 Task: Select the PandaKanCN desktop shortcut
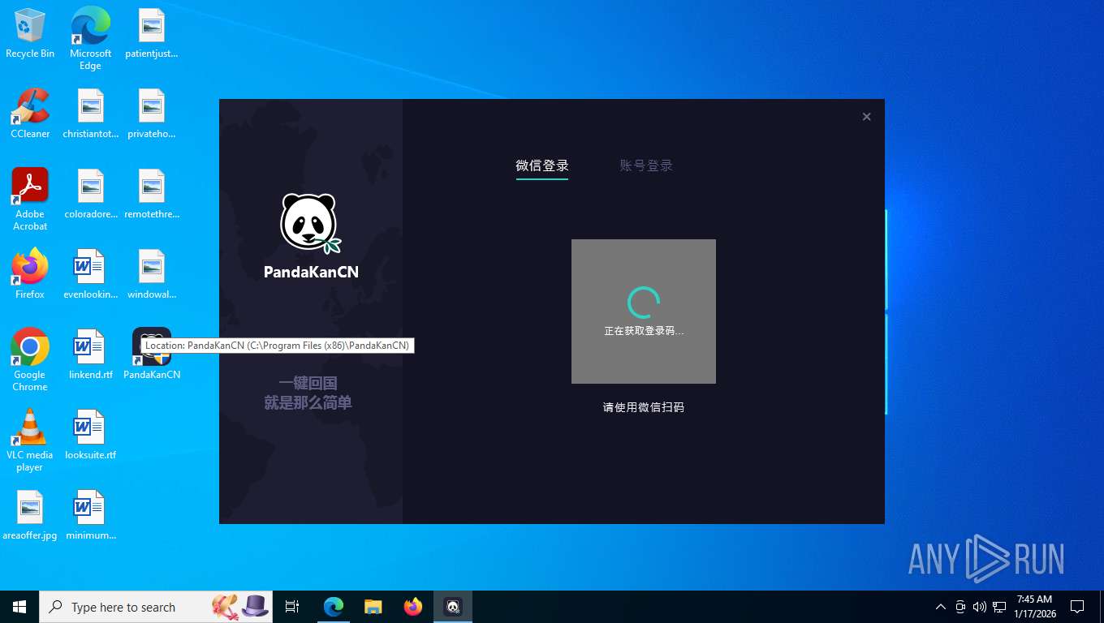tap(152, 354)
